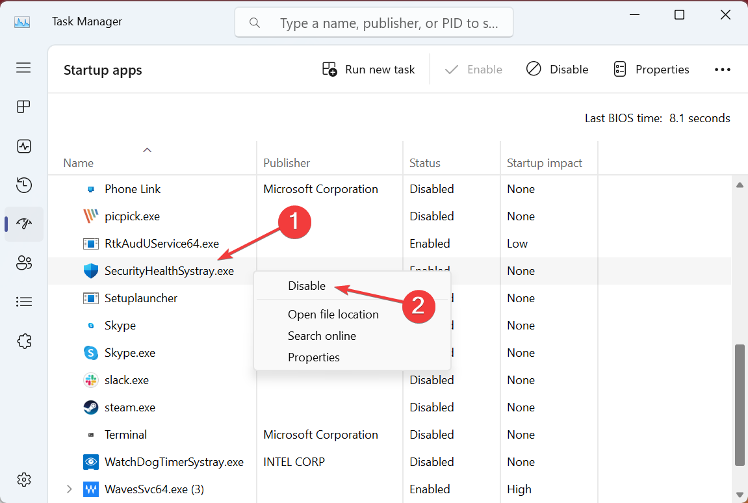Click the Enabled status of RtkAudUService64.exe
The width and height of the screenshot is (748, 503).
click(x=430, y=244)
